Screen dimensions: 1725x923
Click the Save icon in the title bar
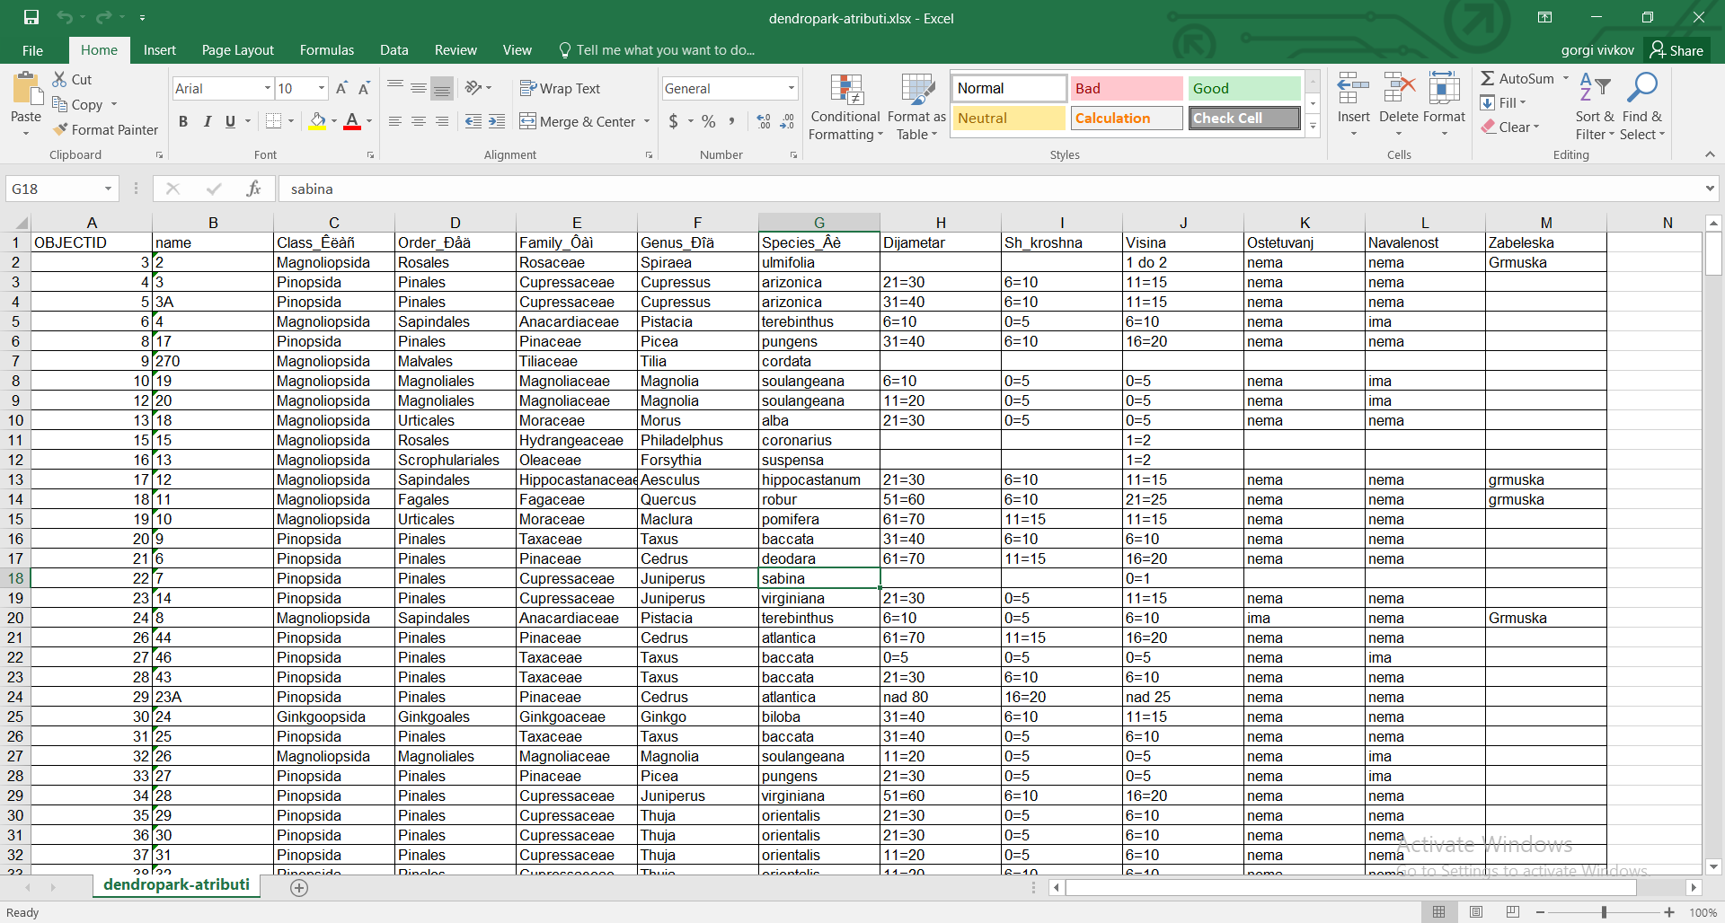tap(31, 17)
